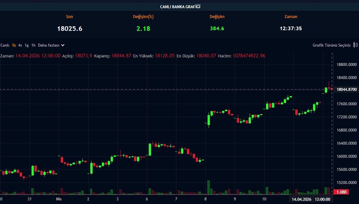The image size is (359, 204).
Task: Click the 14.04.2026 12:00:00 crosshair time label
Action: (x=311, y=199)
